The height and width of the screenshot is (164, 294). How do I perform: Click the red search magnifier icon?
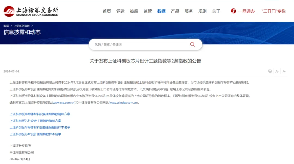tap(192, 44)
